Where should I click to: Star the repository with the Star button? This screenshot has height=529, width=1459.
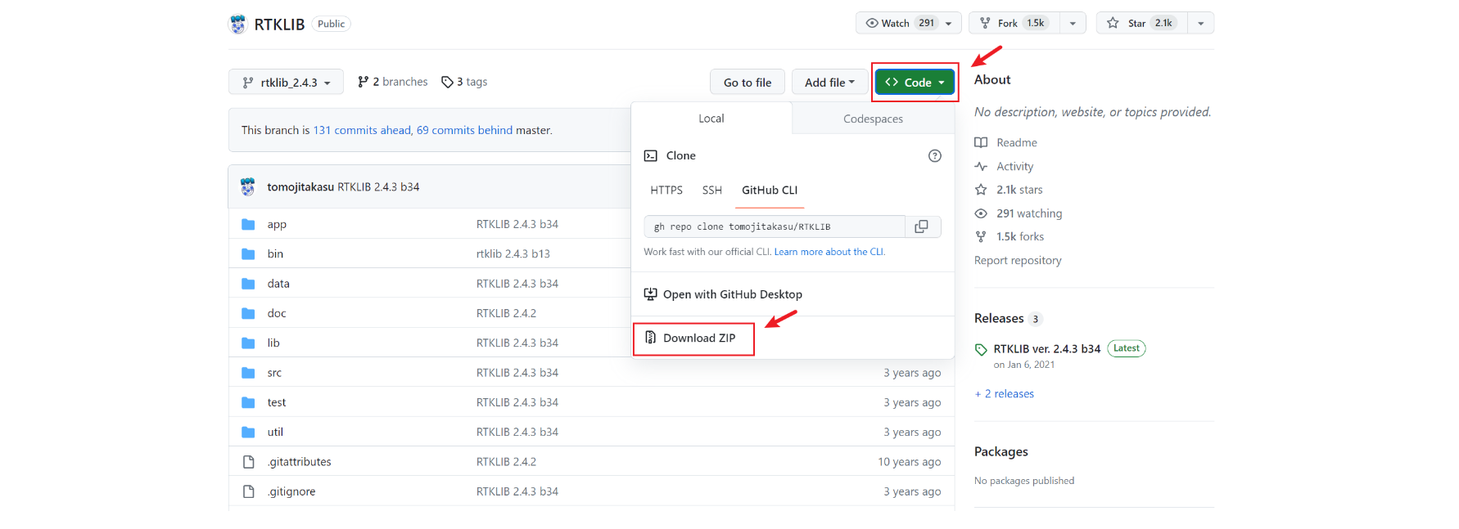pos(1143,23)
